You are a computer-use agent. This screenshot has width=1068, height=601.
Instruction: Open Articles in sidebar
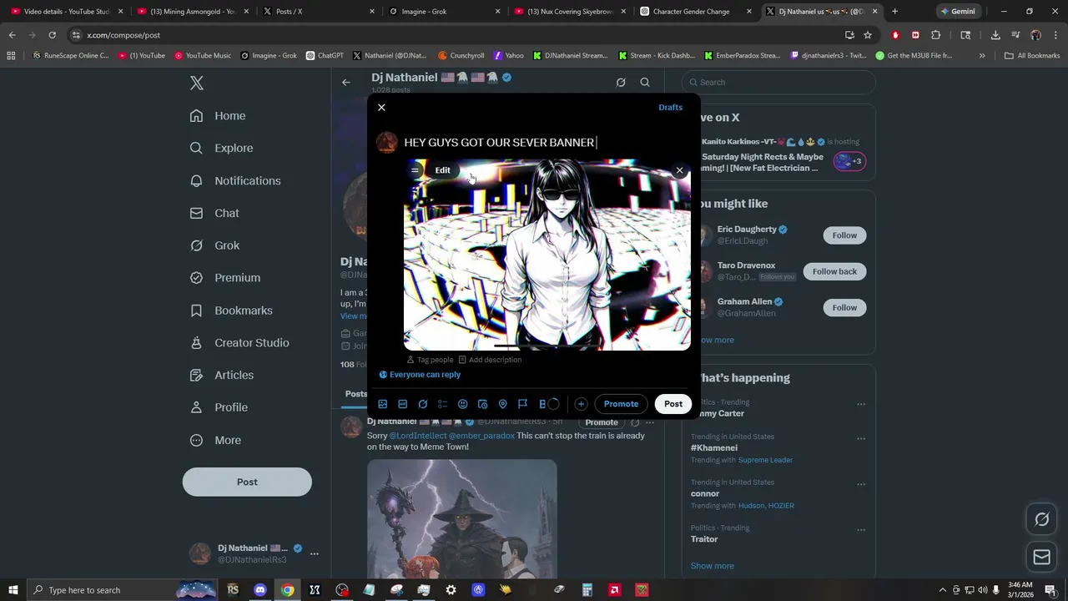point(222,376)
